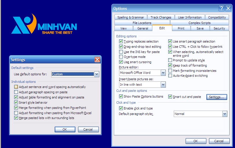Toggle Enable click and type
235x148 pixels.
point(121,108)
